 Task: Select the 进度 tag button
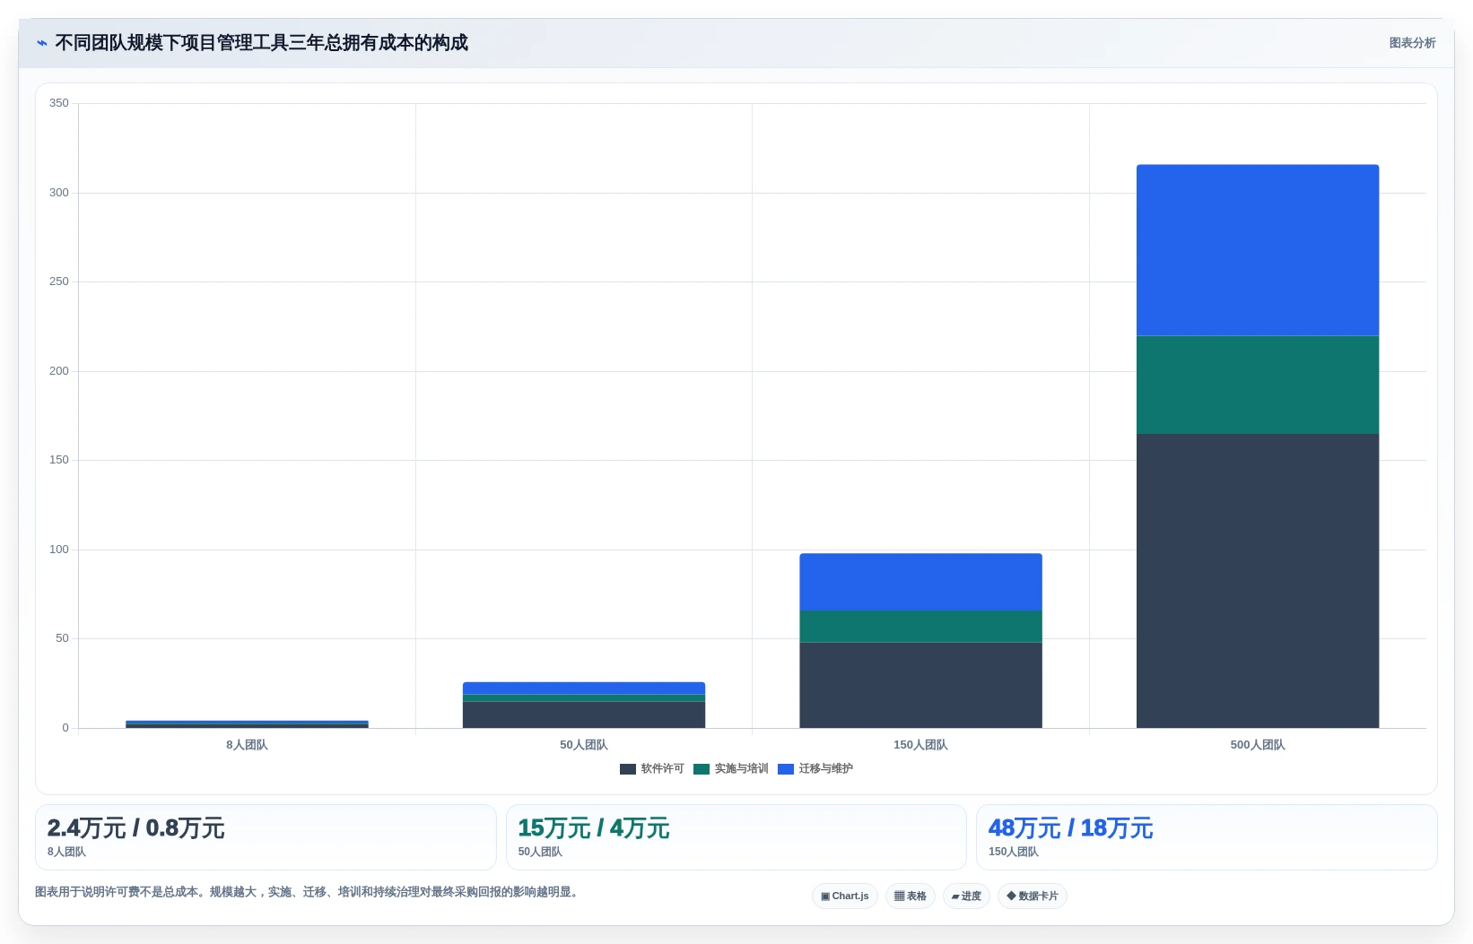pyautogui.click(x=966, y=896)
